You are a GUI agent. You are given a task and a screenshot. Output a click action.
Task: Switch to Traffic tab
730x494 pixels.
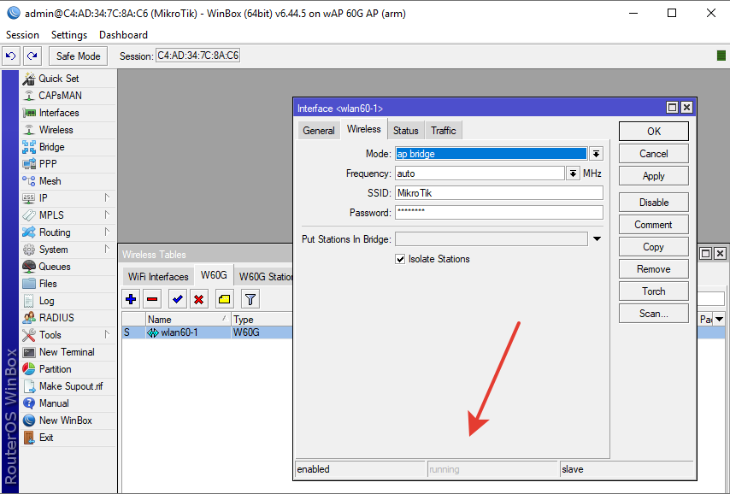pyautogui.click(x=443, y=131)
